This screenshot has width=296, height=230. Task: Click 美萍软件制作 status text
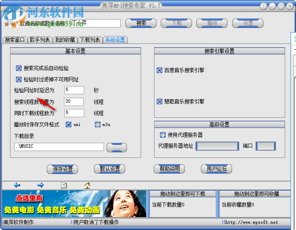18,222
